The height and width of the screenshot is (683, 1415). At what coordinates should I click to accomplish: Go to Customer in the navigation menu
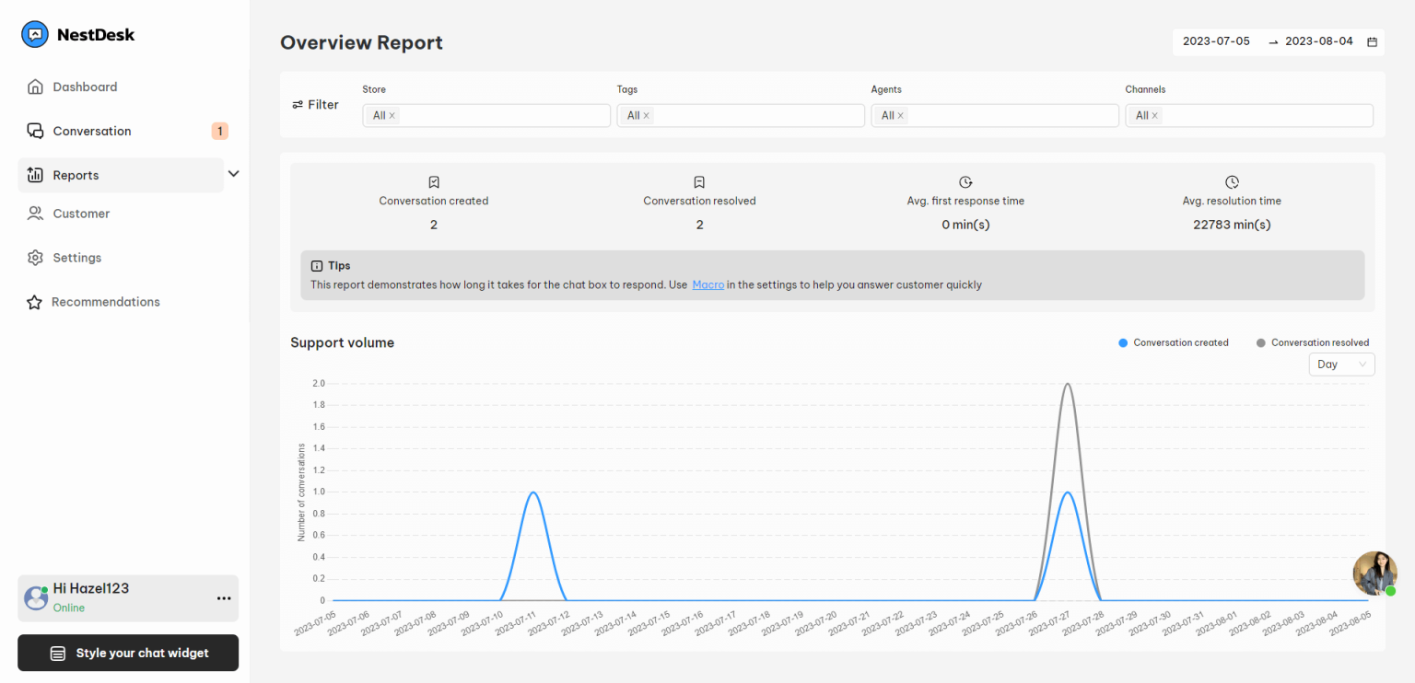81,213
